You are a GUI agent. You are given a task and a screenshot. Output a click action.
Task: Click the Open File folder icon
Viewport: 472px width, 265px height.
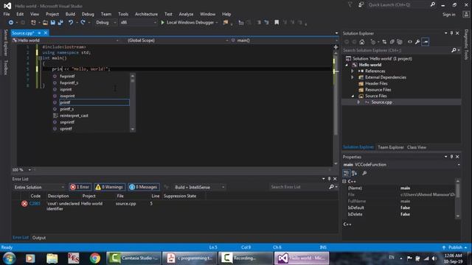[45, 23]
